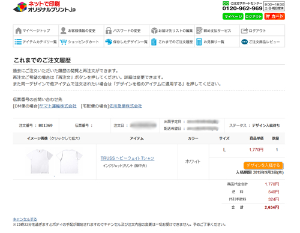Click the list icon for アイテムカテゴリ一覧
300x233 pixels.
coord(18,42)
